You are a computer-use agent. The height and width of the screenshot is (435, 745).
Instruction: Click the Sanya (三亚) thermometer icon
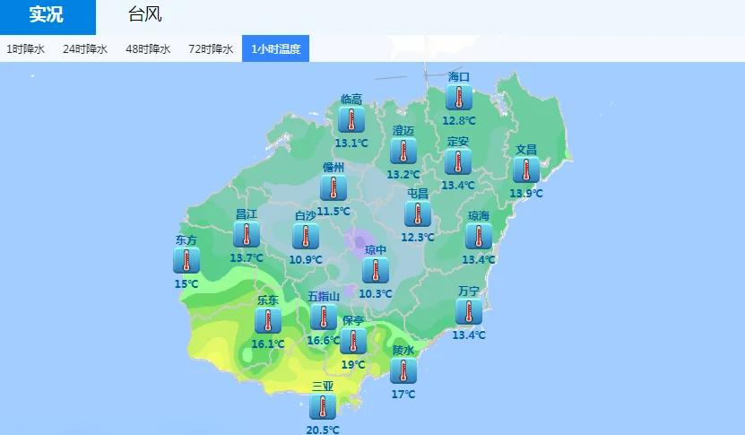(323, 406)
